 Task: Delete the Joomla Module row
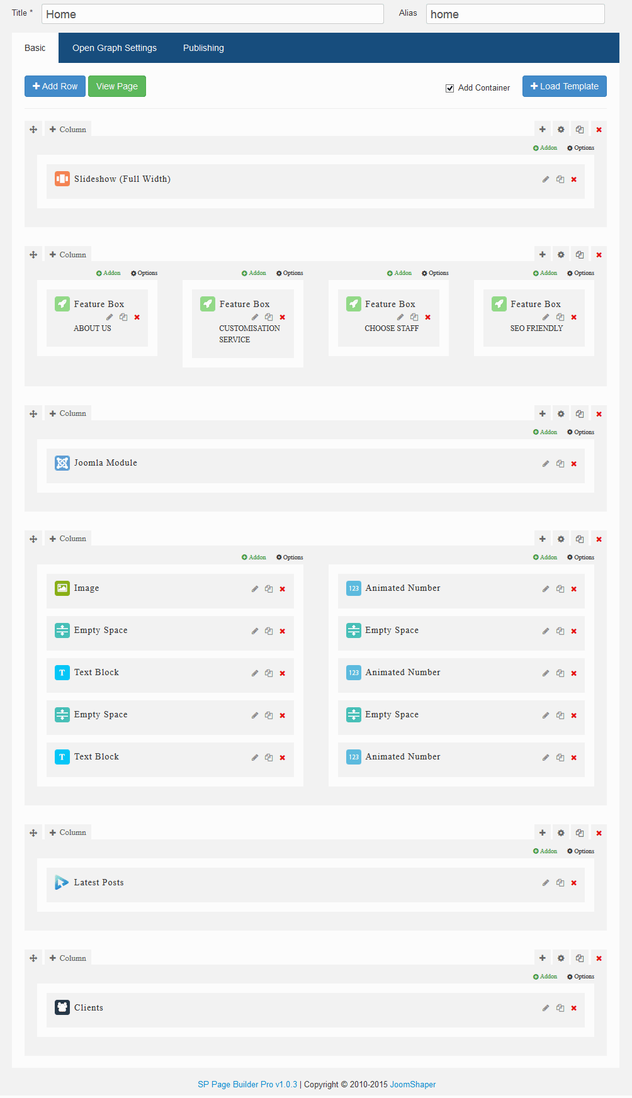(599, 414)
